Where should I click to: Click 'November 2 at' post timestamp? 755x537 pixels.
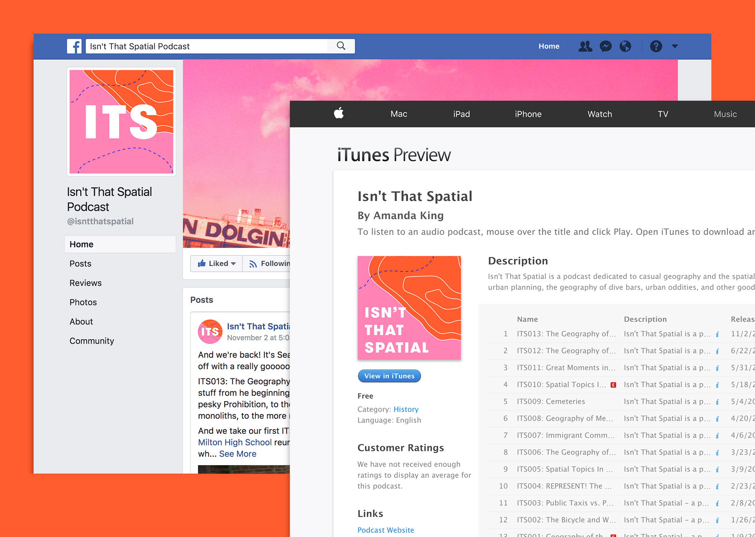coord(258,338)
